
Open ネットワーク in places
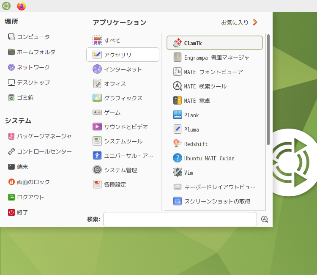pos(29,67)
